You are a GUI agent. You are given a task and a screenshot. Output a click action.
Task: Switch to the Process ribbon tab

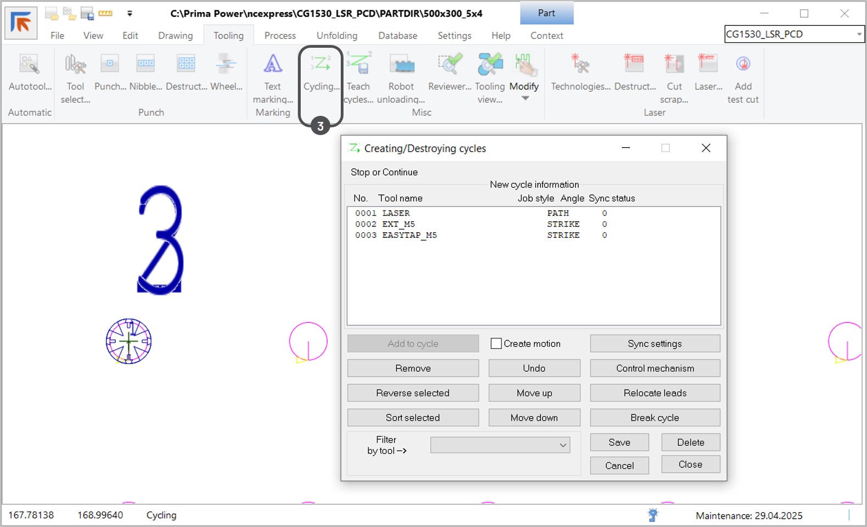pos(280,36)
